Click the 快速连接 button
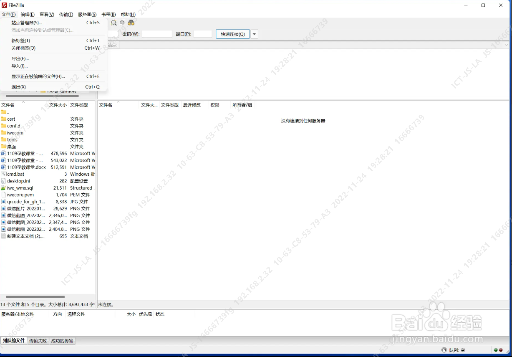Screen dimensions: 512x357 click(232, 34)
